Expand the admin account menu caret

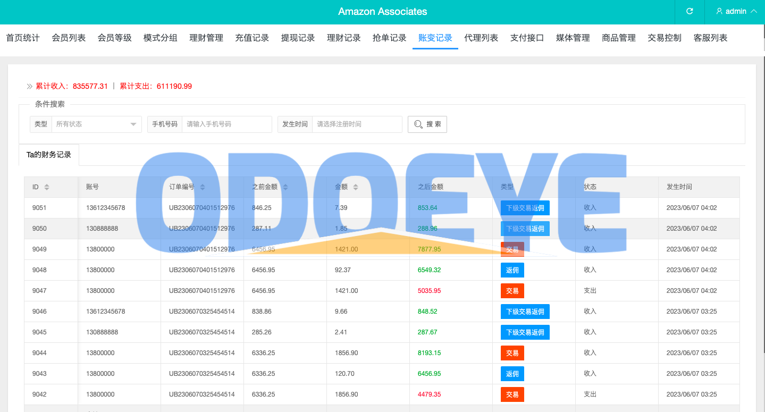click(x=753, y=11)
